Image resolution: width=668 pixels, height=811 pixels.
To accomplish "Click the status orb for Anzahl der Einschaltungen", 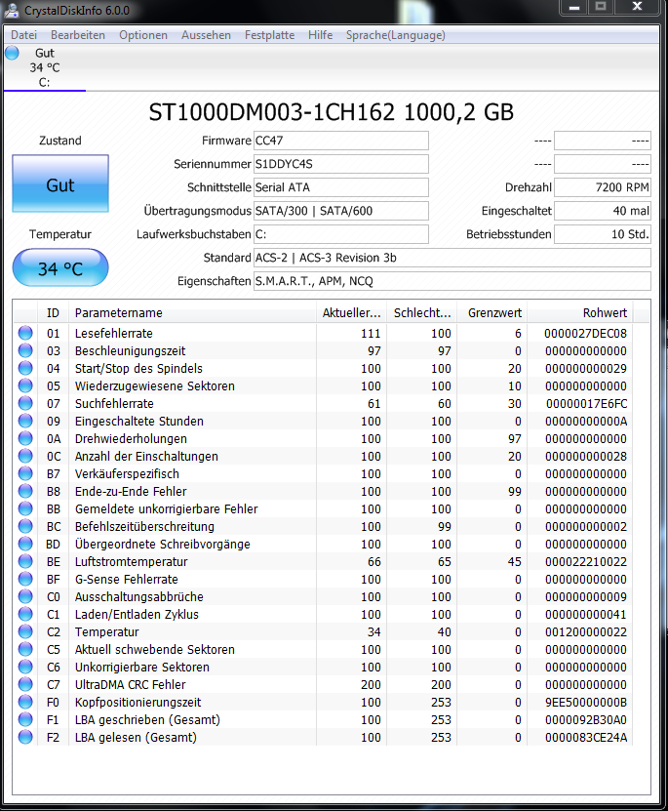I will tap(25, 456).
